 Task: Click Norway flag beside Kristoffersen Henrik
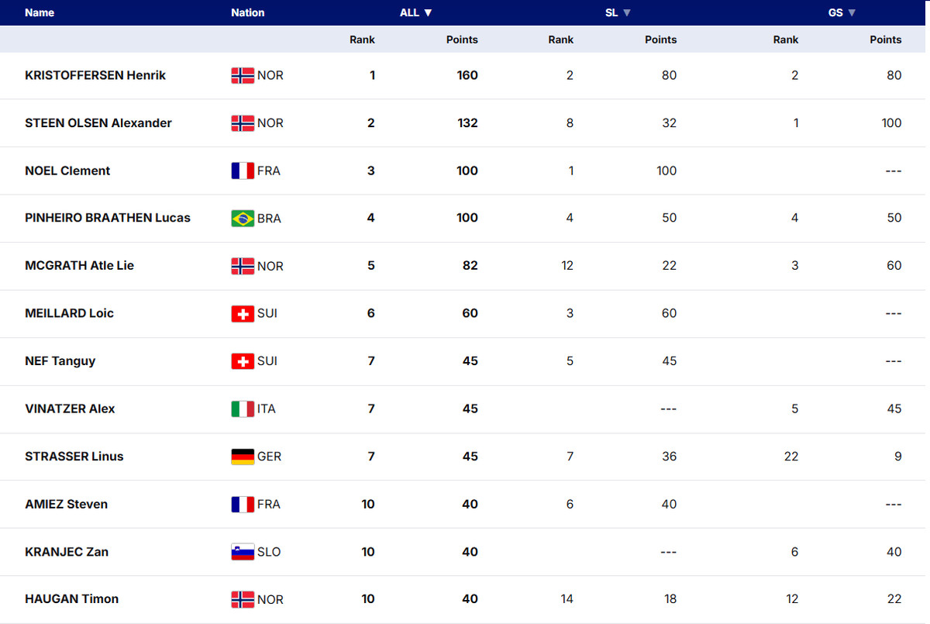tap(243, 76)
